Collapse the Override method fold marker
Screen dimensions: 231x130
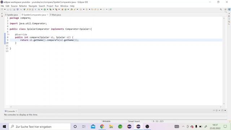point(9,35)
